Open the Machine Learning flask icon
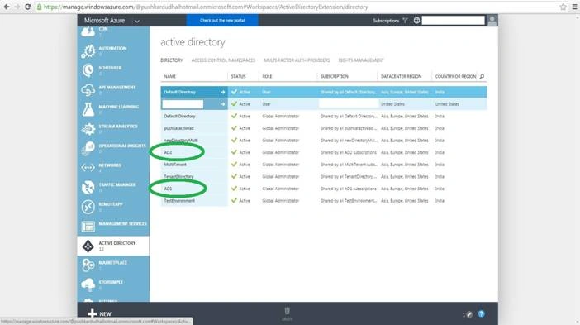The width and height of the screenshot is (580, 325). pos(88,109)
